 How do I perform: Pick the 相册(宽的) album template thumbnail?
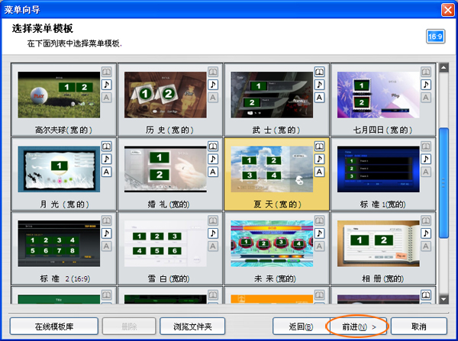pyautogui.click(x=379, y=243)
